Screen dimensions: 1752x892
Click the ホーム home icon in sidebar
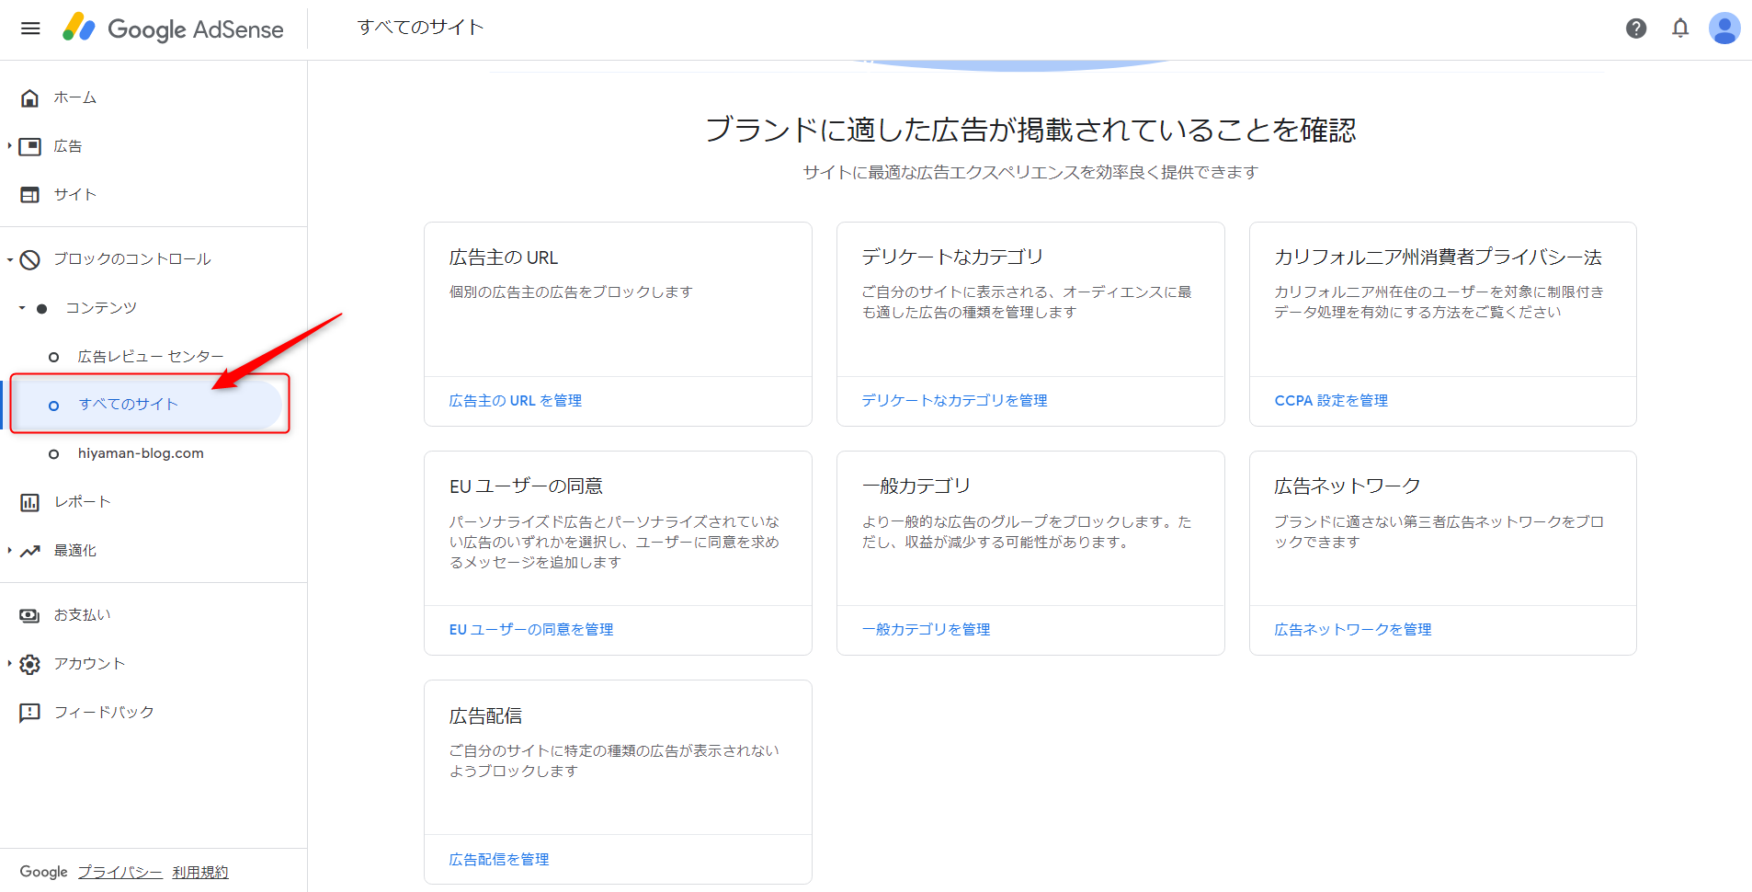(30, 97)
